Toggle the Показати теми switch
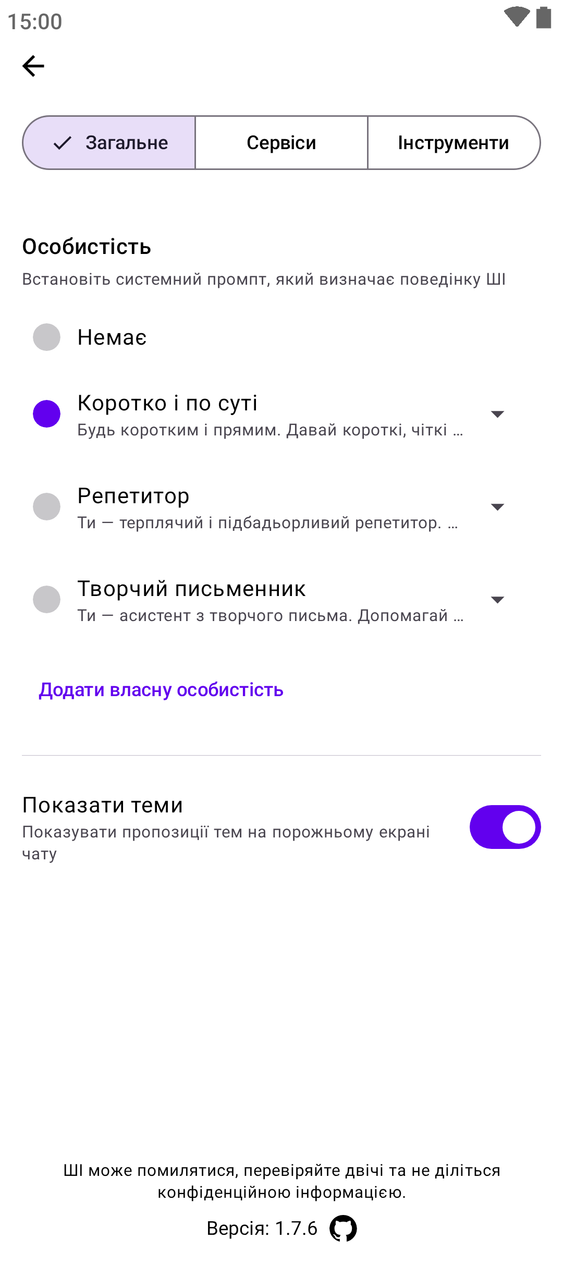The width and height of the screenshot is (563, 1264). coord(505,827)
